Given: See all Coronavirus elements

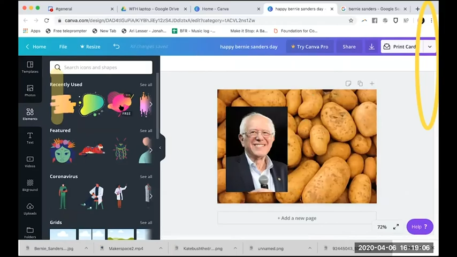Looking at the screenshot, I should [146, 177].
